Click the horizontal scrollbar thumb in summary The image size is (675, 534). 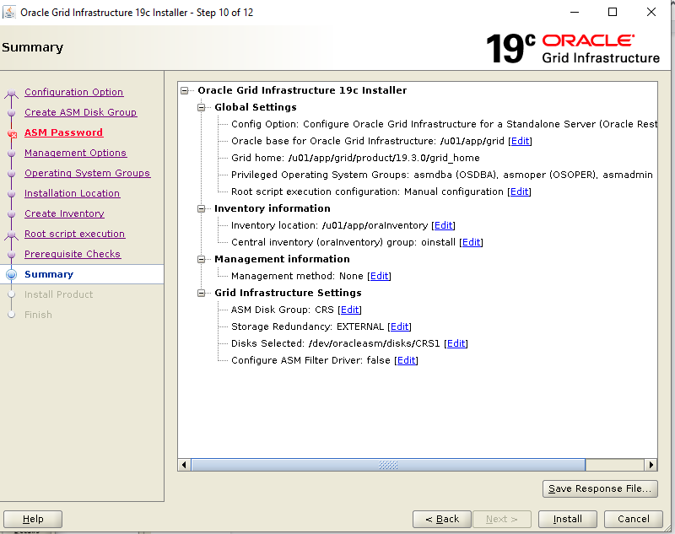coord(388,465)
